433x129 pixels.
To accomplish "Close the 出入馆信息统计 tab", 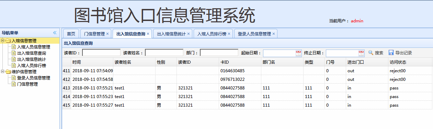I will tap(189, 34).
